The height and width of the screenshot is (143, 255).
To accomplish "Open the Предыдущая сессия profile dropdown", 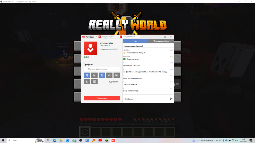I will pos(102,69).
